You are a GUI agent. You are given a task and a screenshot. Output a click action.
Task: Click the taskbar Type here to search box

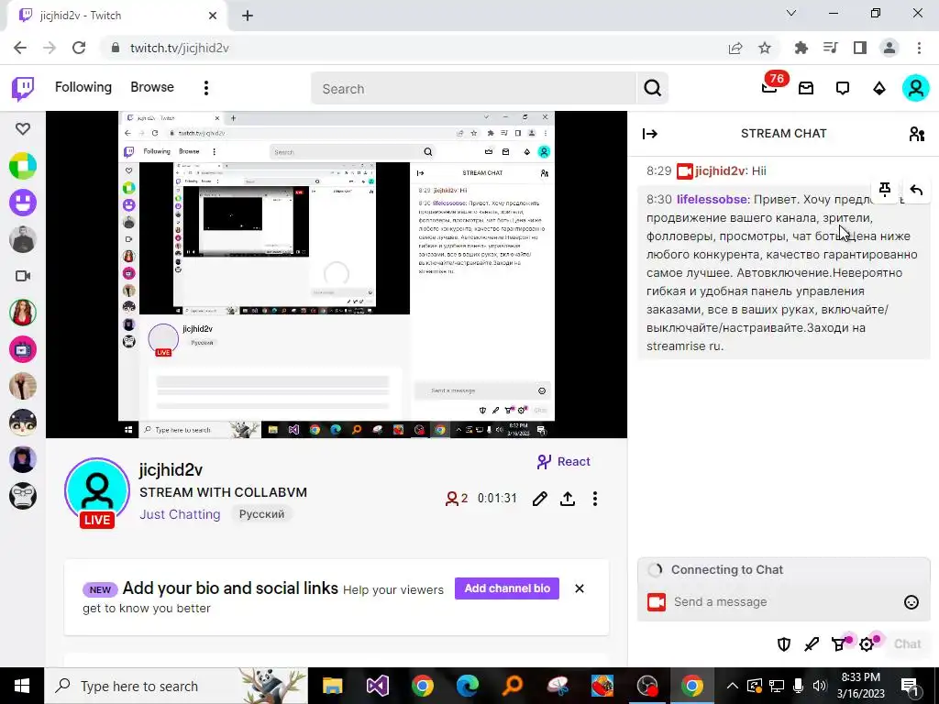176,686
